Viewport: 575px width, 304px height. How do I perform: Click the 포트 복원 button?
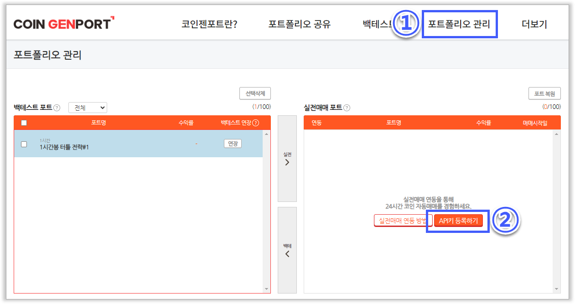pyautogui.click(x=544, y=93)
